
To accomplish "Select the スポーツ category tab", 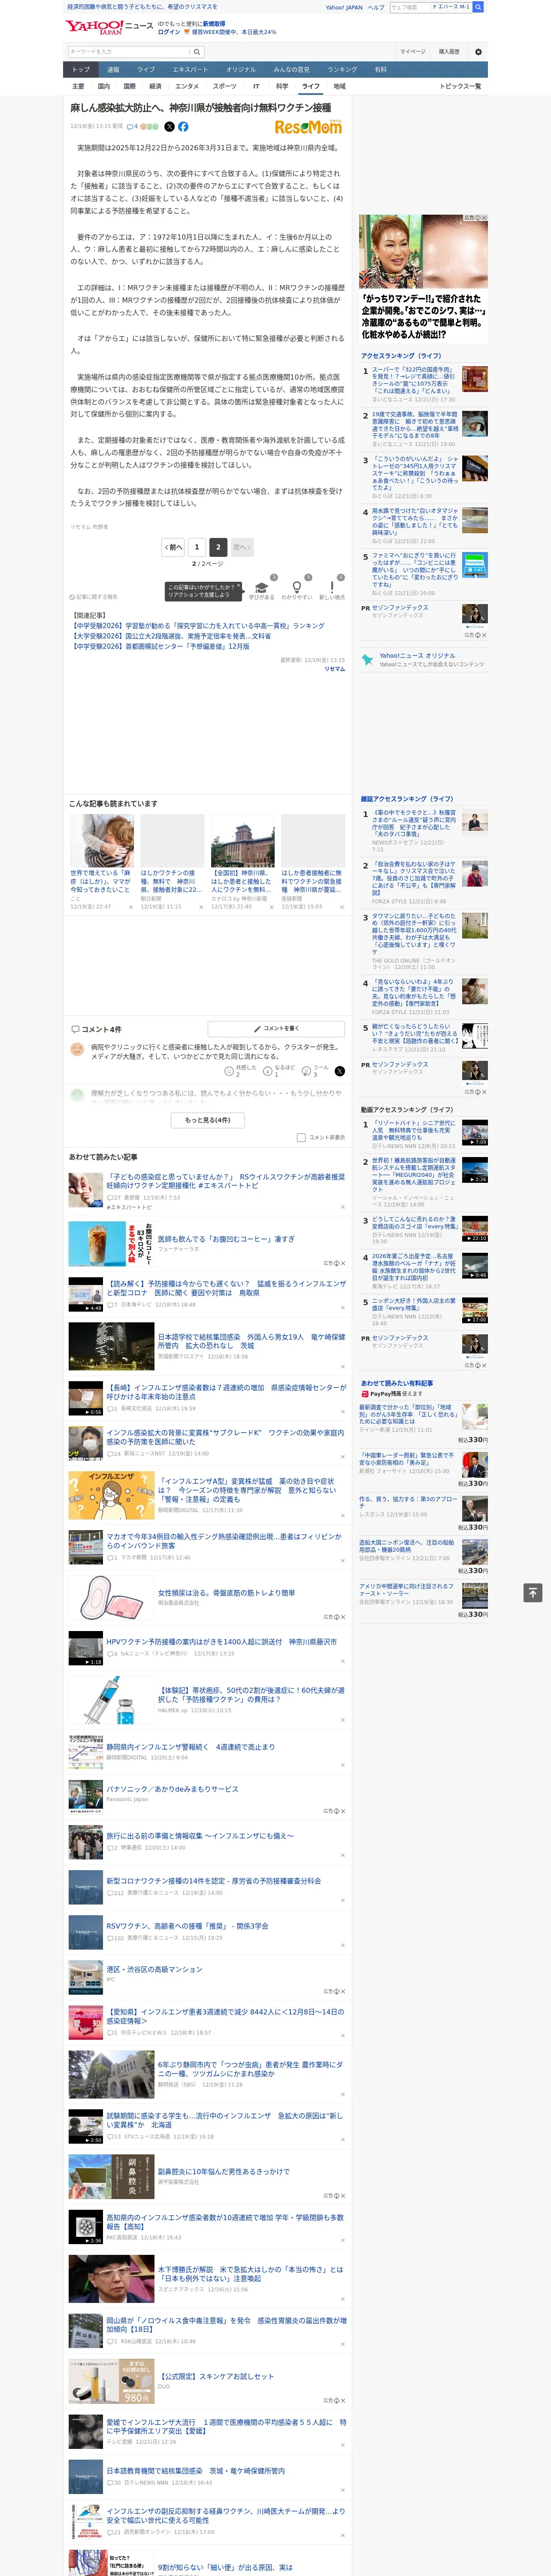I will tap(225, 86).
